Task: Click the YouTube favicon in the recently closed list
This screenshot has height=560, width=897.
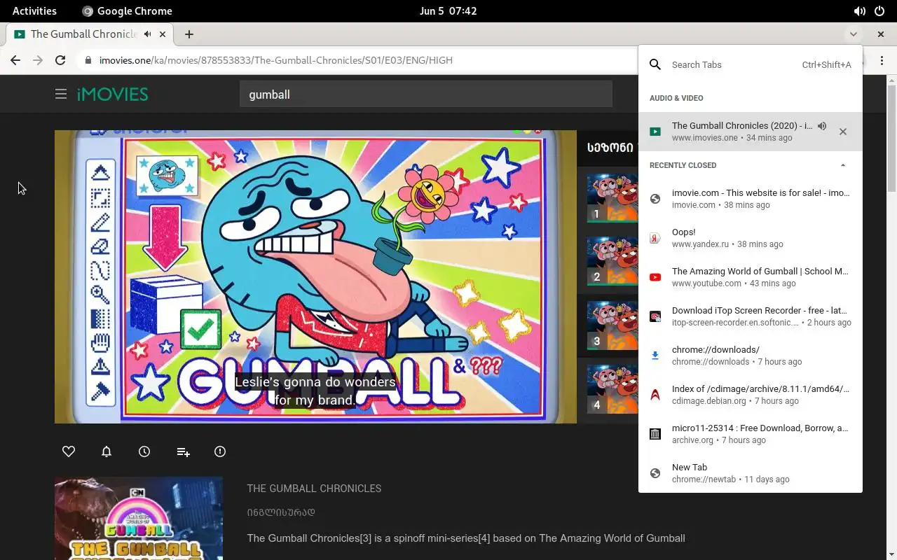Action: click(655, 277)
